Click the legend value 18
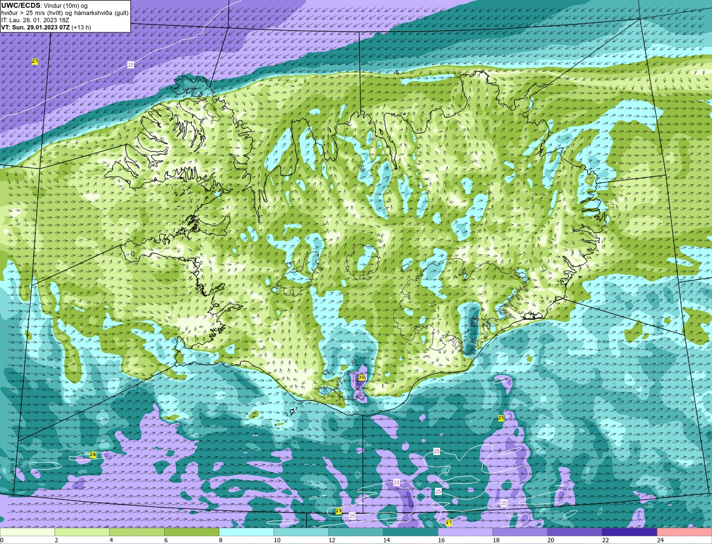 (x=496, y=540)
